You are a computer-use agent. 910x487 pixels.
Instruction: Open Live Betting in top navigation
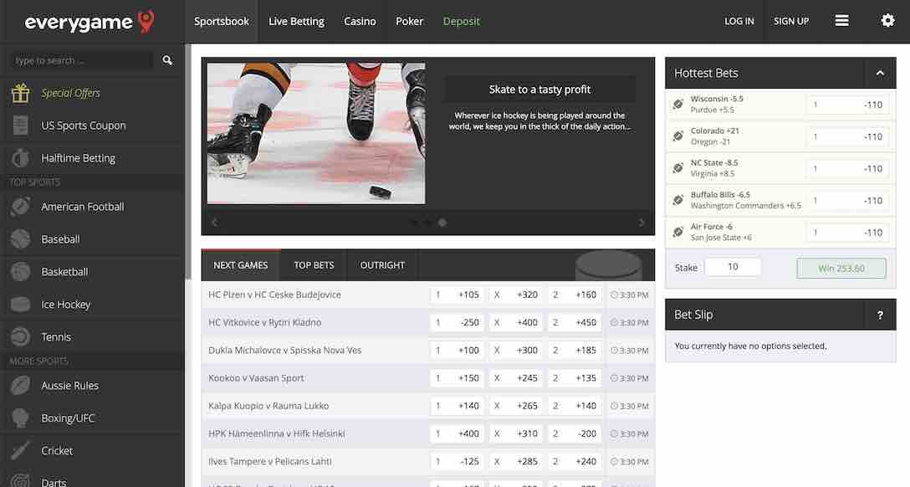(x=296, y=22)
